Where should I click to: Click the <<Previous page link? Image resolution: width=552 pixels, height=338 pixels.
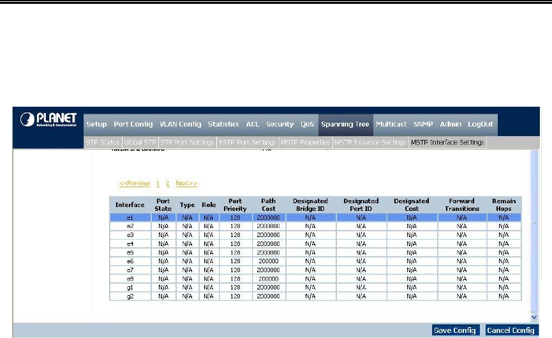pos(134,183)
